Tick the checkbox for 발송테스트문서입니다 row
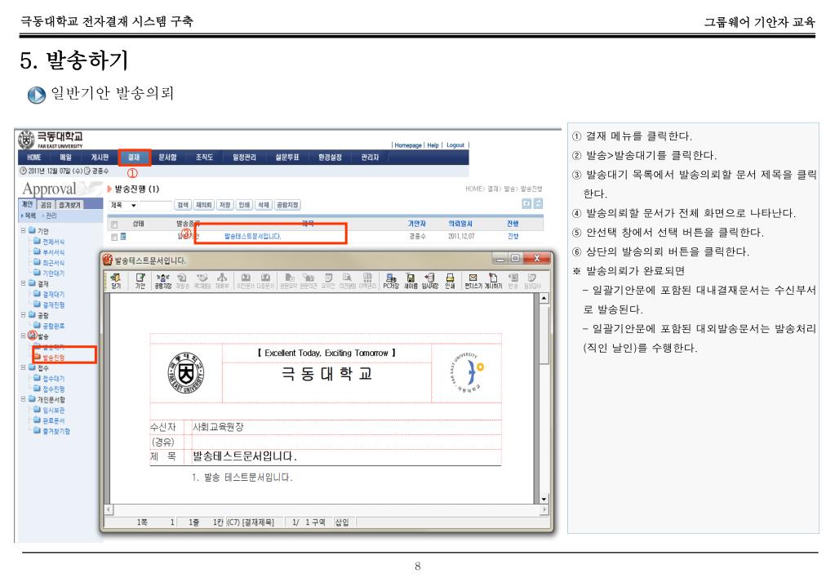This screenshot has height=578, width=835. [114, 237]
